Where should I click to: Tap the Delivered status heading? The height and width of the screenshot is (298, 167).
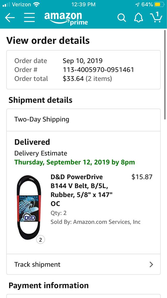pos(32,142)
